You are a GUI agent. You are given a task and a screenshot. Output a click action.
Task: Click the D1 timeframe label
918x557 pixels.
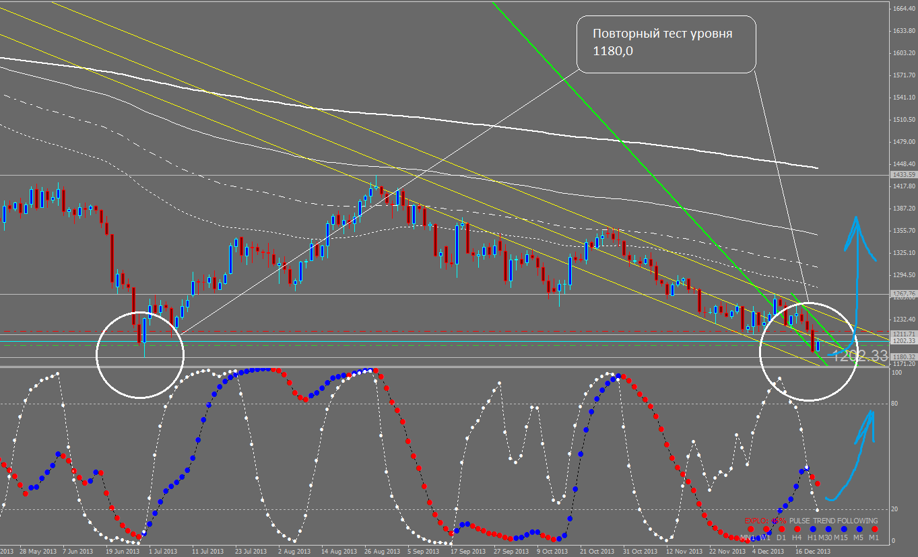(781, 537)
